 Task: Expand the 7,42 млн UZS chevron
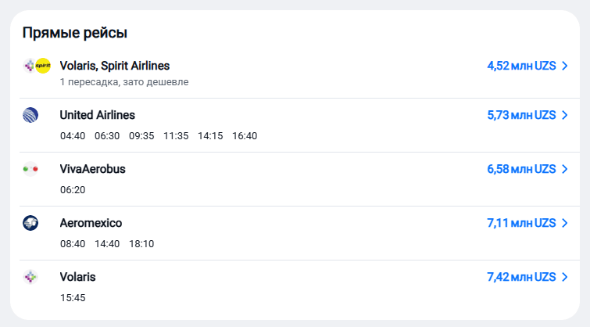click(x=564, y=277)
